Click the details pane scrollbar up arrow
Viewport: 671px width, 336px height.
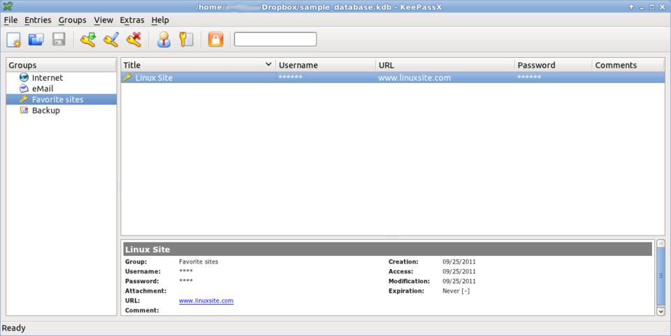click(661, 244)
